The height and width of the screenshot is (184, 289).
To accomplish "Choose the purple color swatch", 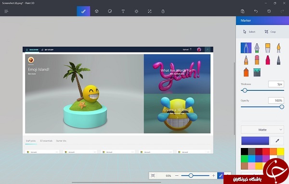I will [266, 159].
